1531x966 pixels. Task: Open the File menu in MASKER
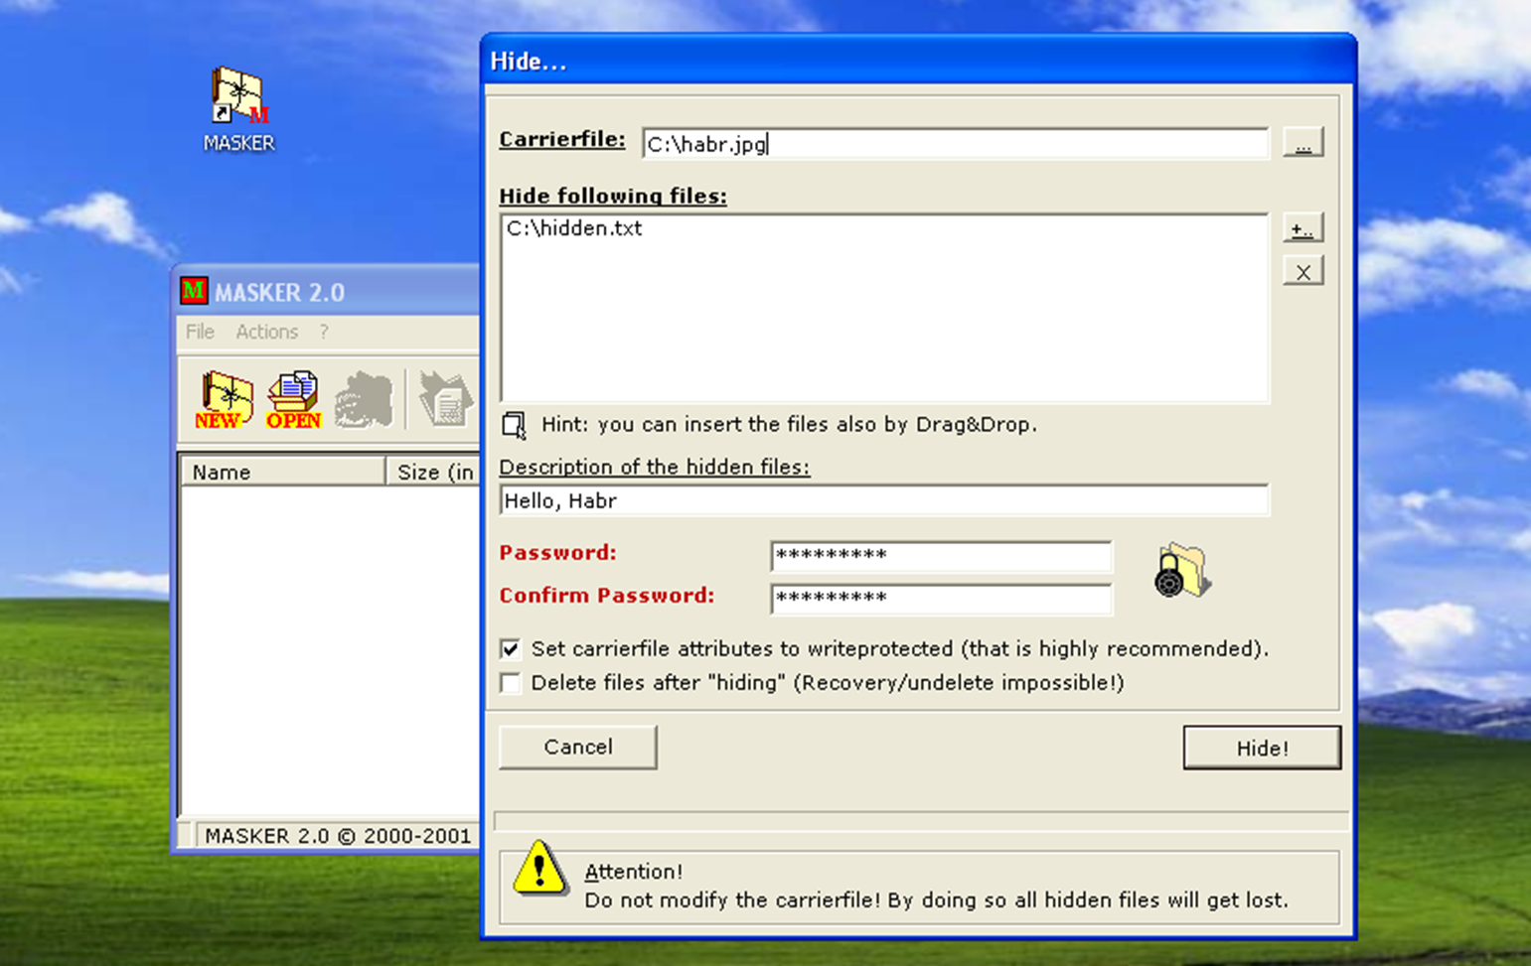pyautogui.click(x=200, y=332)
